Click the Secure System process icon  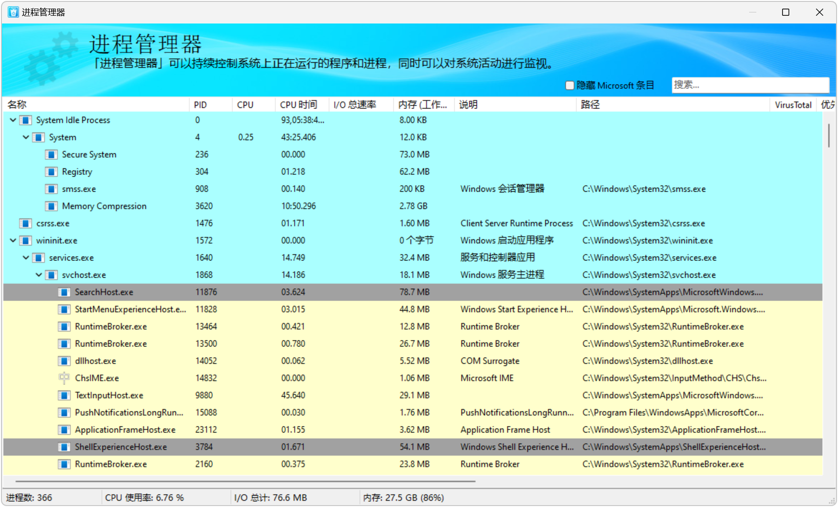[x=52, y=154]
